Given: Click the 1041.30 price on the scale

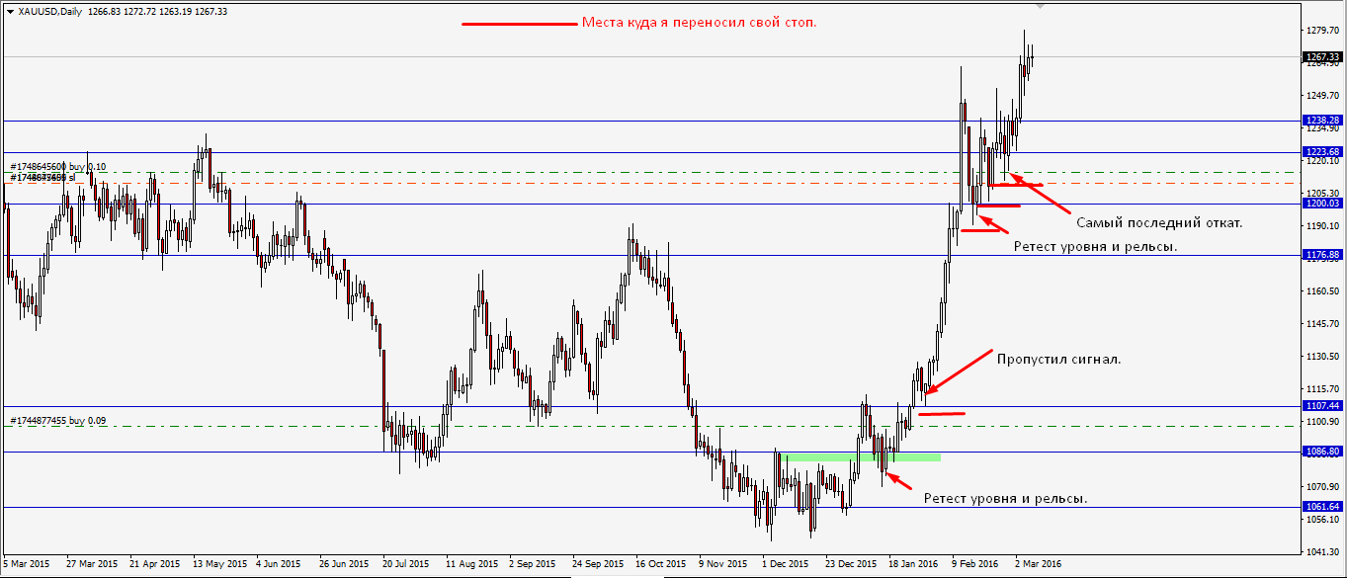Looking at the screenshot, I should pyautogui.click(x=1321, y=552).
